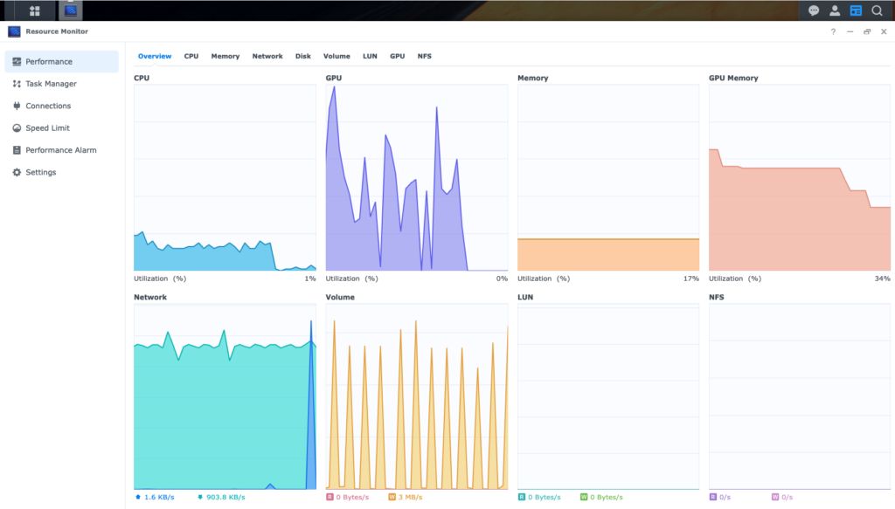Click the Volume write 'W' legend swatch
The width and height of the screenshot is (895, 509).
pyautogui.click(x=392, y=497)
